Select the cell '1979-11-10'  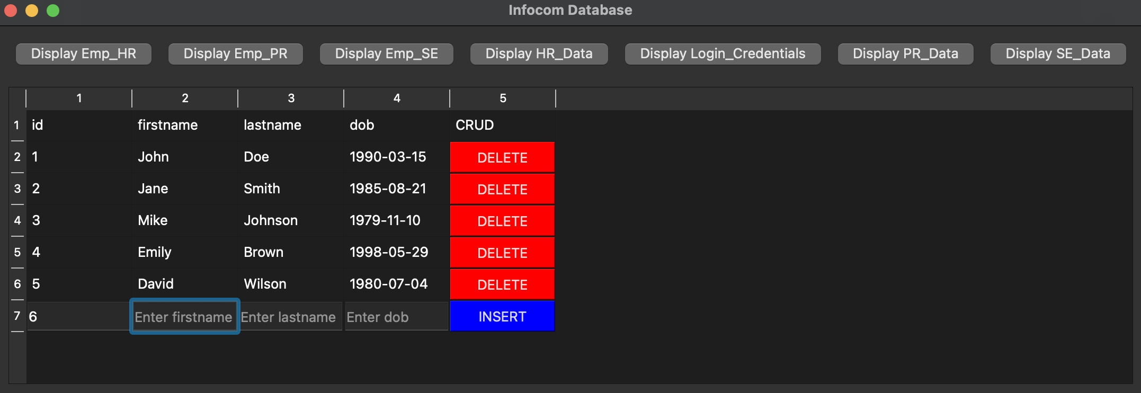coord(397,221)
